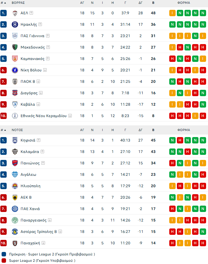Open the ΠΑΟΚ Β team logo
208x264 pixels.
tap(15, 82)
